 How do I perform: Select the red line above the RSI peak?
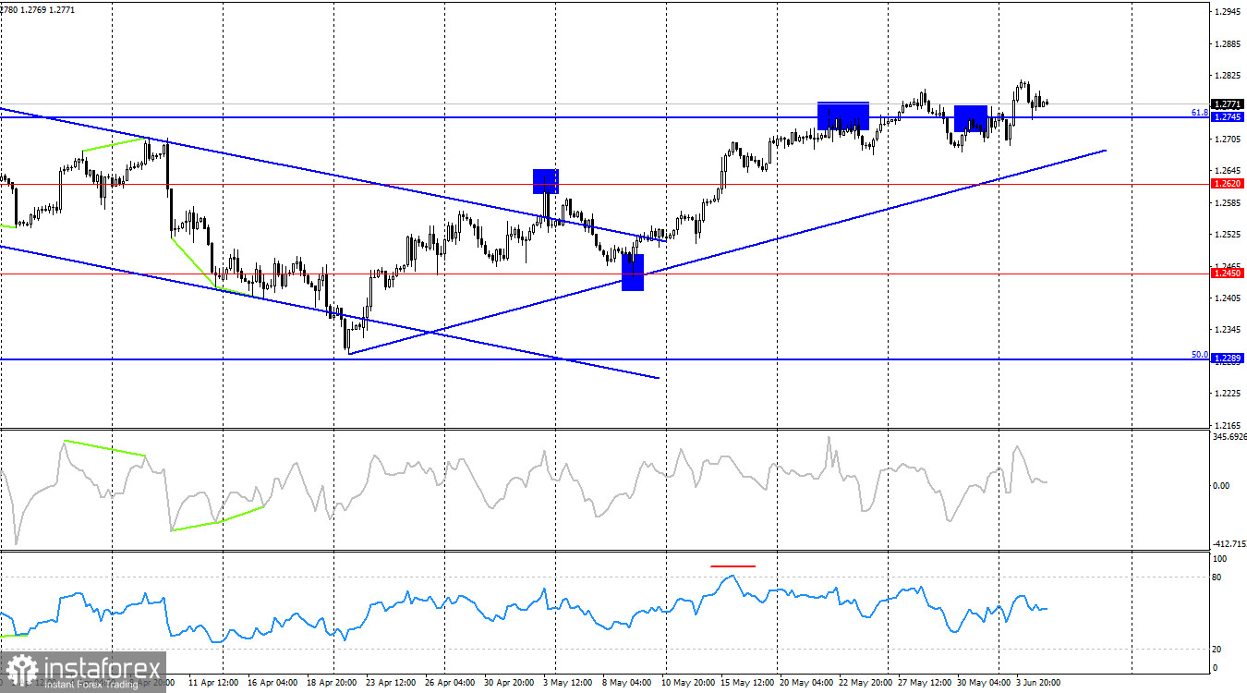(733, 565)
